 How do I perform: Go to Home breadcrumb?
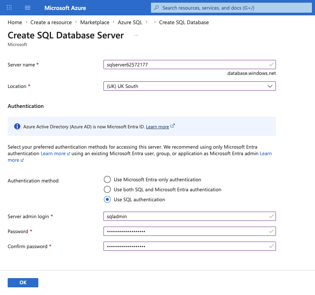coord(15,22)
